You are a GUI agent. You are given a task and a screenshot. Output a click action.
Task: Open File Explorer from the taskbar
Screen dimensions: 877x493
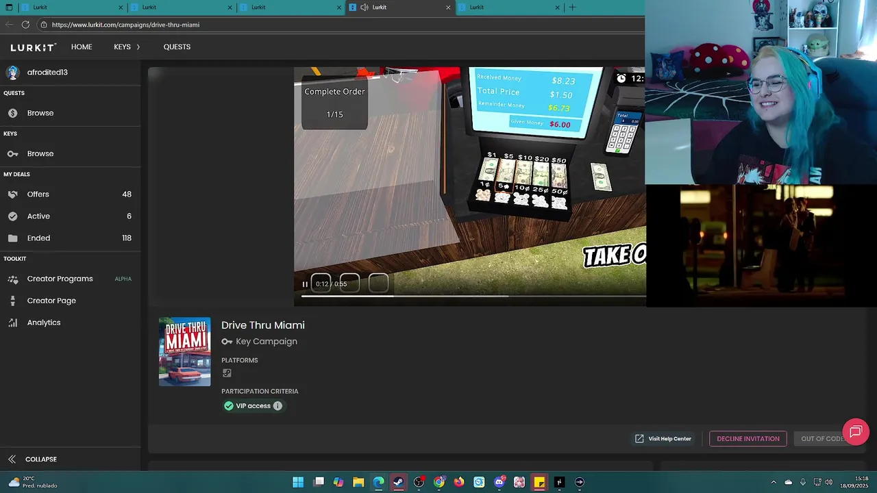358,482
